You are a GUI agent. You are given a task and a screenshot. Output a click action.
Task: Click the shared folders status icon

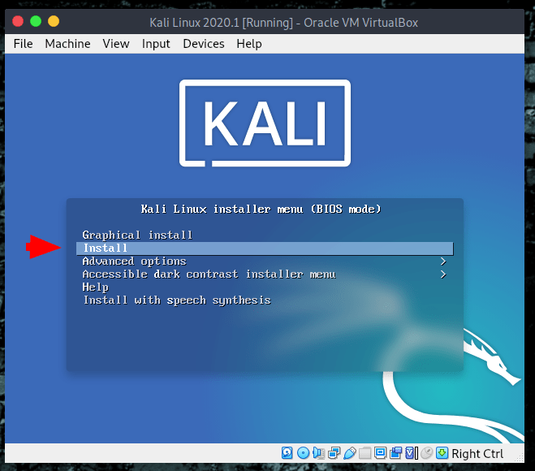[365, 453]
